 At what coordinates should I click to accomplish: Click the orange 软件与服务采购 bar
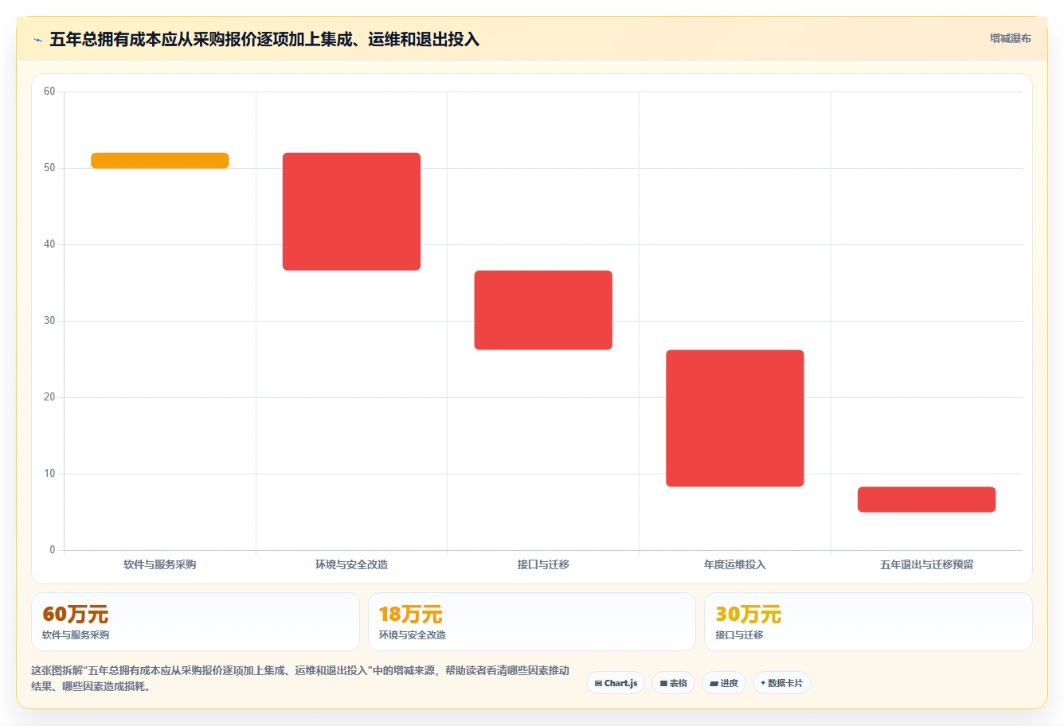click(160, 161)
